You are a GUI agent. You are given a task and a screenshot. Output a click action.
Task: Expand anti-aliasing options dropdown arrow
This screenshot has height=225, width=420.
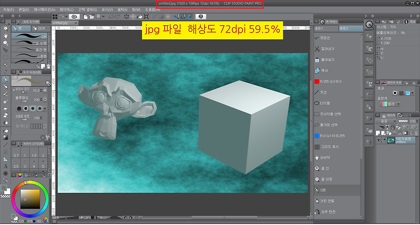(x=45, y=109)
